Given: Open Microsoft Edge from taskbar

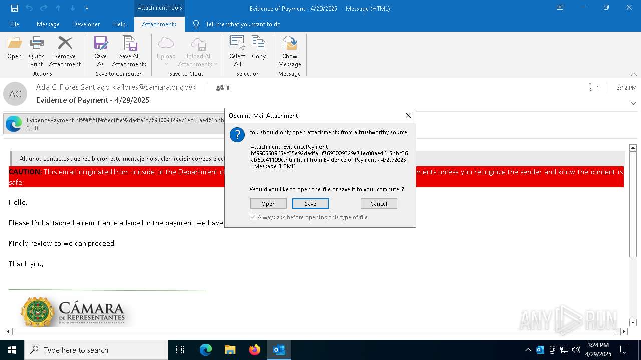Looking at the screenshot, I should pos(206,350).
